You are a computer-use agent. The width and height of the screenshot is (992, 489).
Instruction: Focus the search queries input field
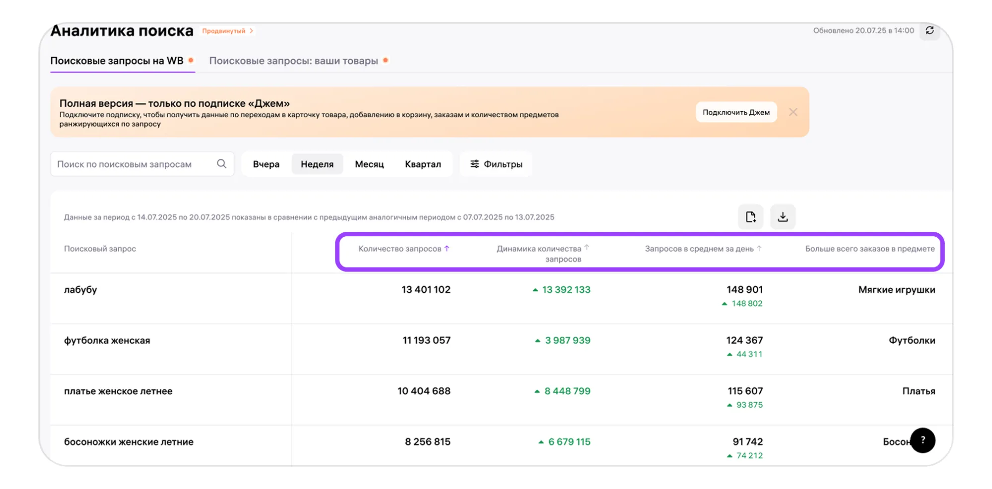coord(134,164)
